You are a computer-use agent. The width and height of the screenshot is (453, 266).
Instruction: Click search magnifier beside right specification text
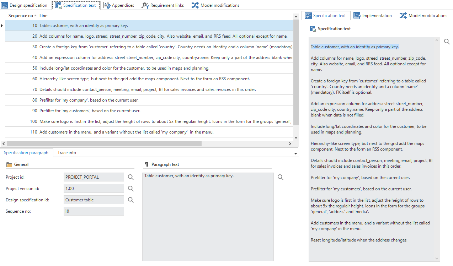point(447,42)
